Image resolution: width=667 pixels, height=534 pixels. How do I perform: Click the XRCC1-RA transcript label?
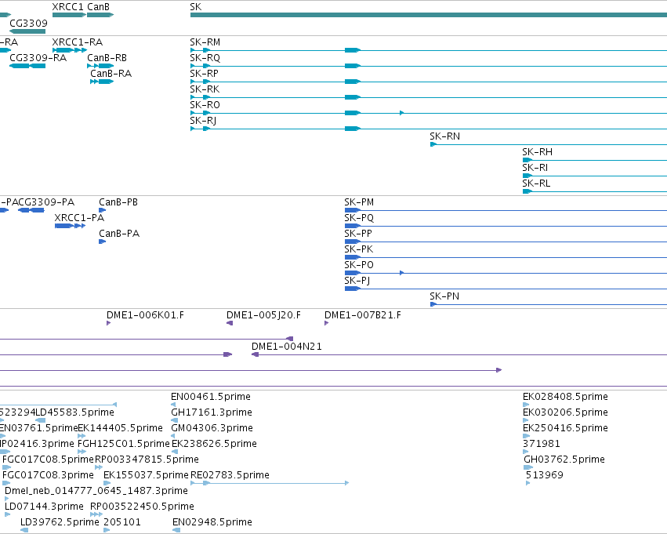(78, 42)
